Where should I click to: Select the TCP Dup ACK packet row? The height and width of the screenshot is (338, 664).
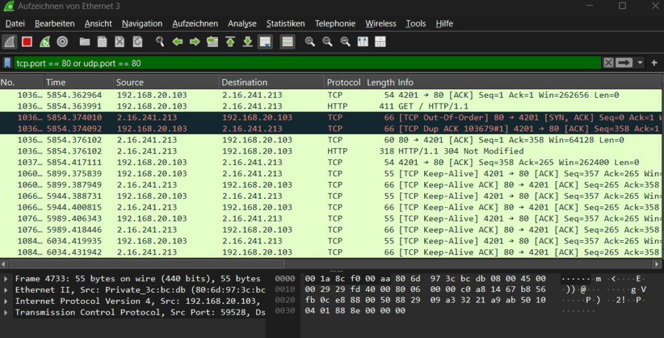point(330,129)
